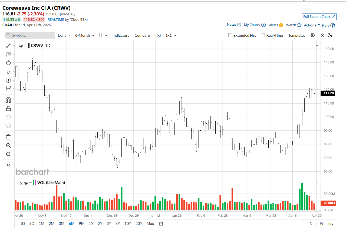Click the double up-down chevron icon
346x237 pixels.
tap(322, 35)
